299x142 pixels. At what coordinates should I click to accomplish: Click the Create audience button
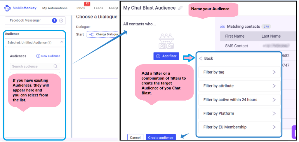tap(161, 137)
